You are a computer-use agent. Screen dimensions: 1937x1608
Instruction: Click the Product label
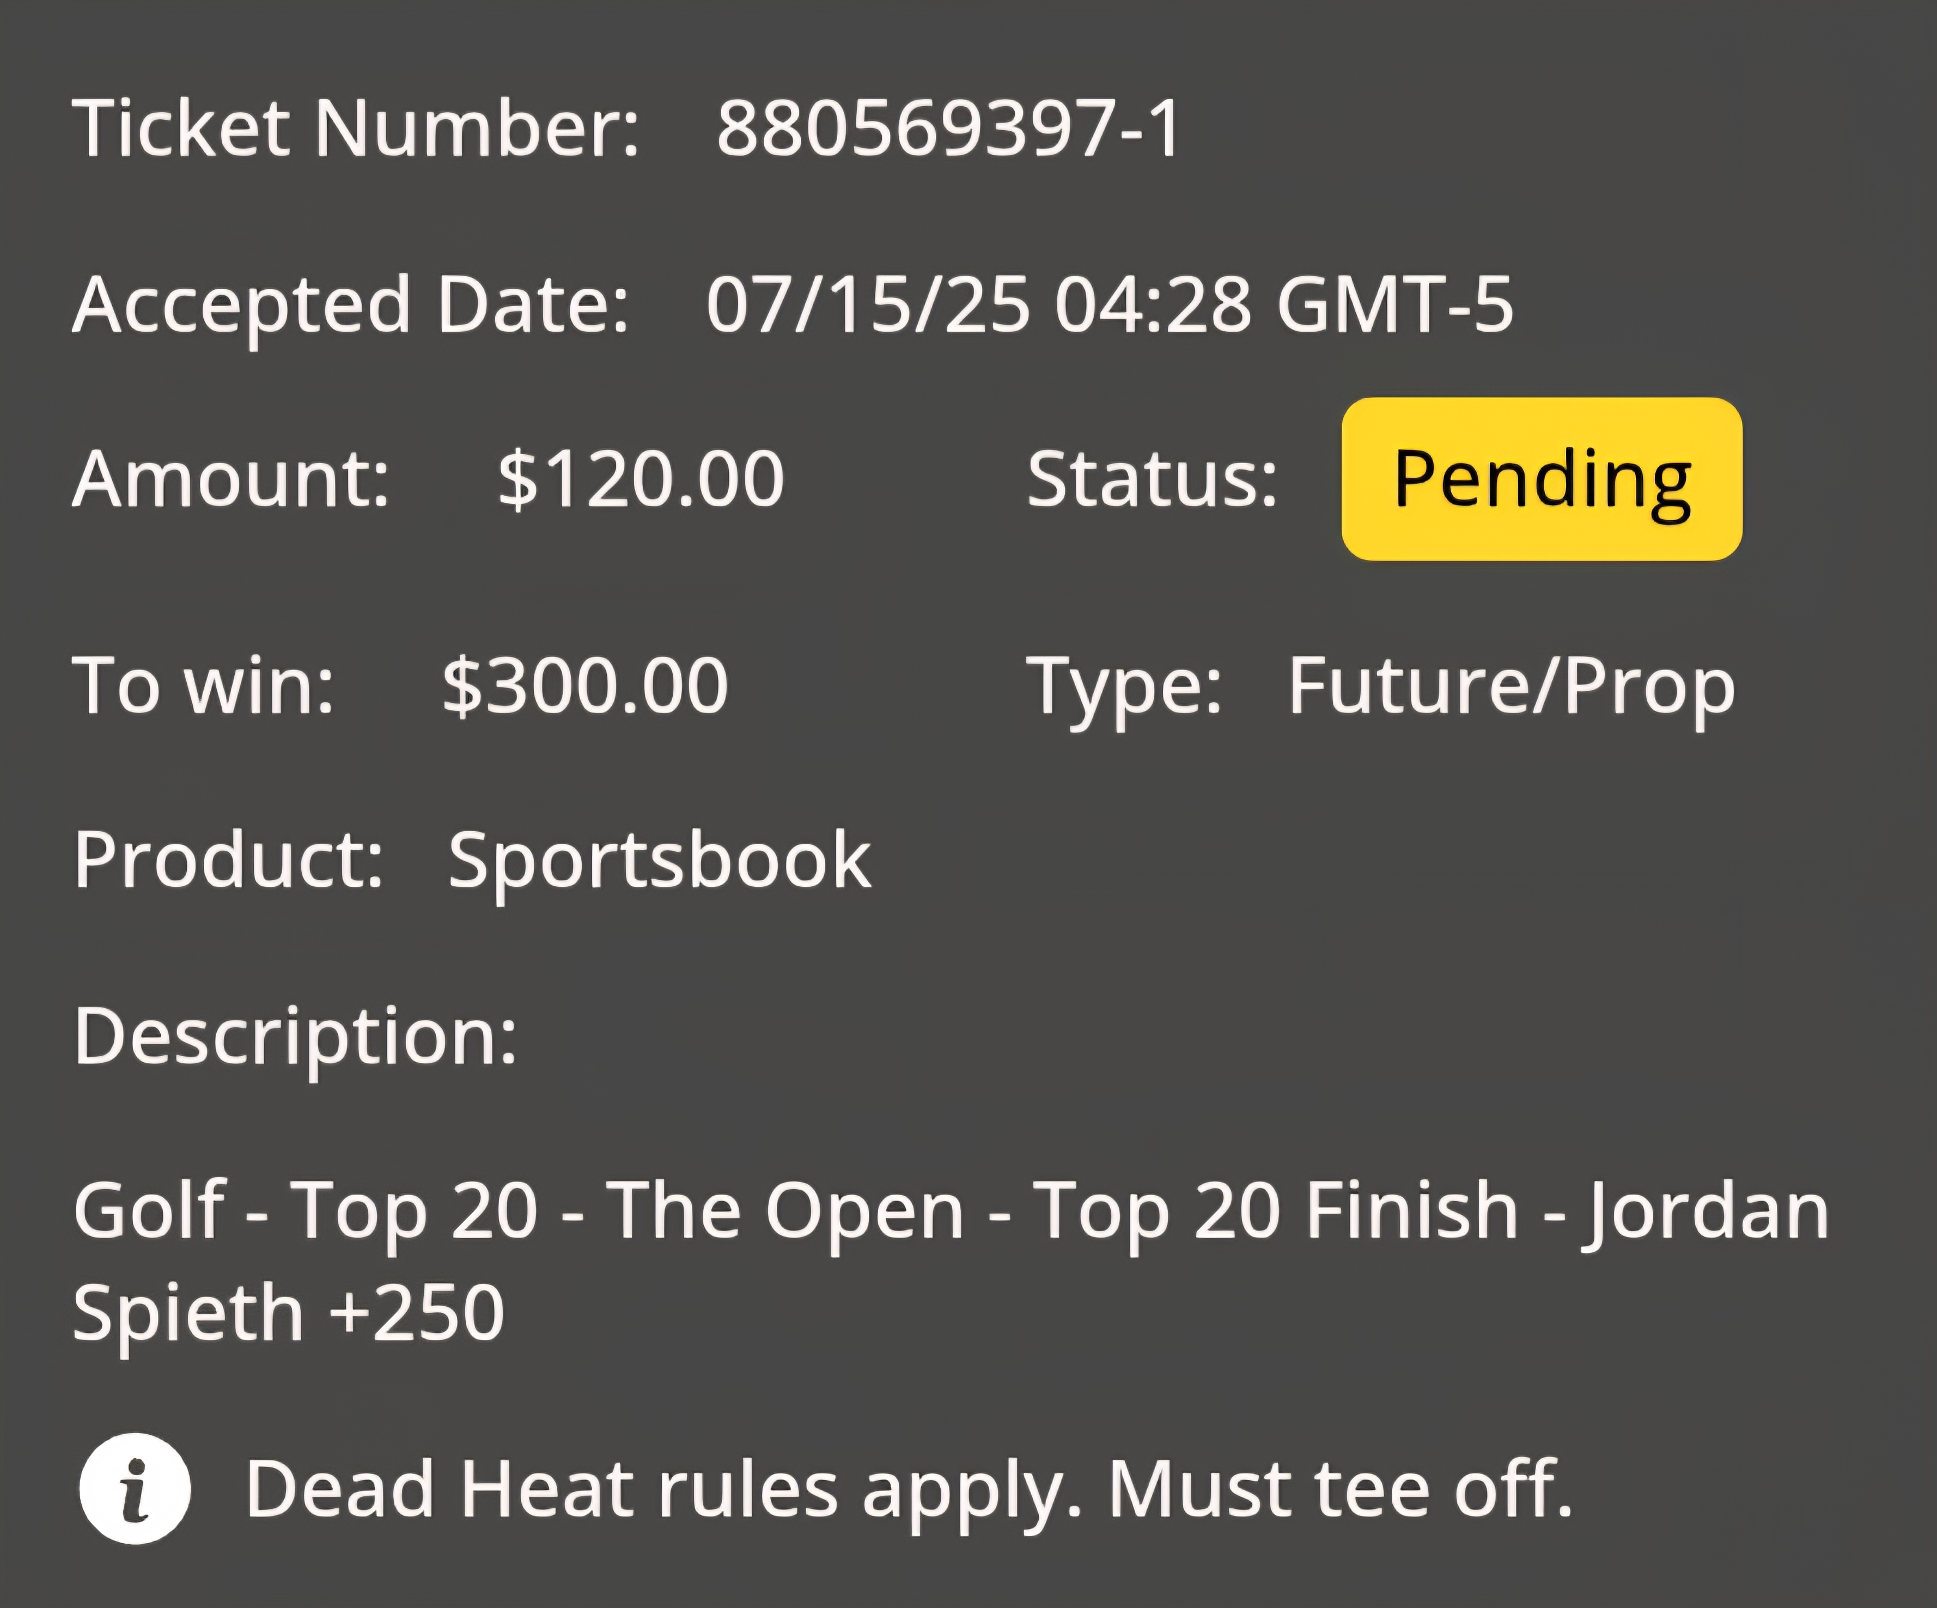pyautogui.click(x=229, y=861)
